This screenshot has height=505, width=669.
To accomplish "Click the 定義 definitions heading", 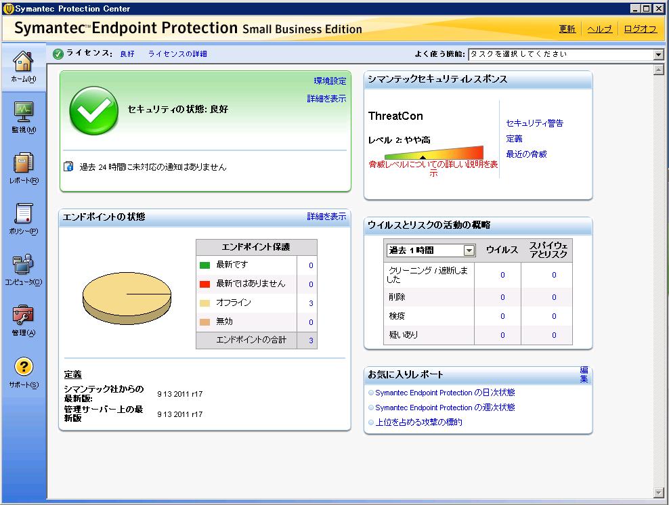I will point(72,374).
